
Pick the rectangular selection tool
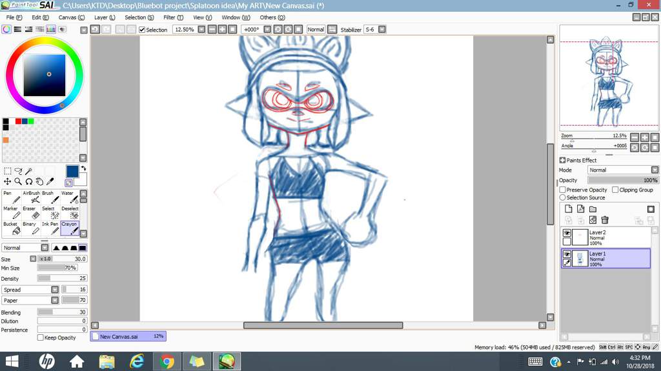[7, 171]
